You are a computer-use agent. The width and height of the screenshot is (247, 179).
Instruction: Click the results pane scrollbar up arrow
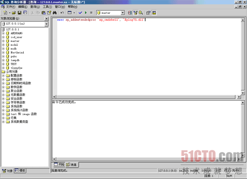click(243, 103)
